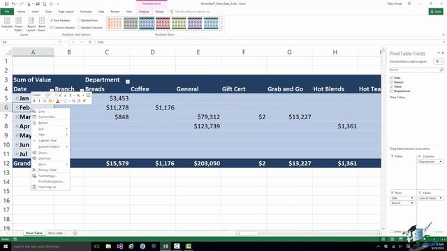Click the Save icon in quick access toolbar

[x=6, y=3]
